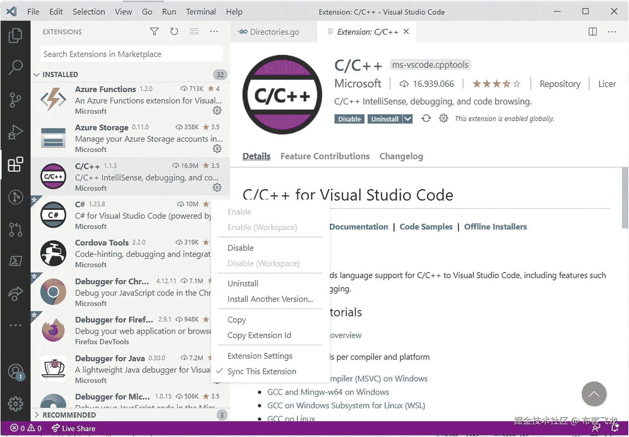Close the Extension: C/C++ tab
This screenshot has height=437, width=629.
tap(406, 31)
